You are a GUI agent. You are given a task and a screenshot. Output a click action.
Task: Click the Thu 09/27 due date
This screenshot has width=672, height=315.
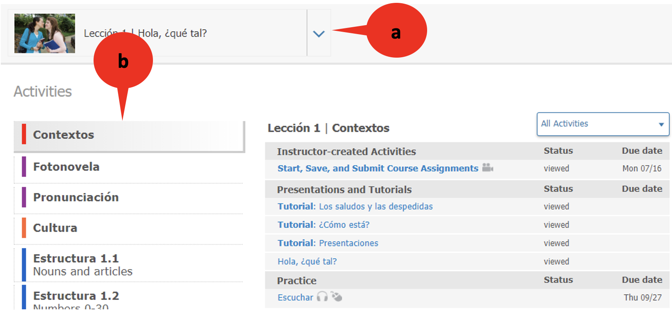643,298
